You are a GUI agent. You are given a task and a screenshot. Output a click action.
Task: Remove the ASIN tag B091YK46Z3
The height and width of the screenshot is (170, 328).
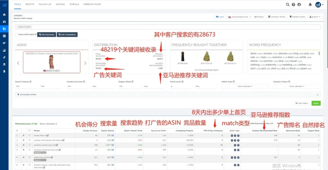[x=18, y=27]
